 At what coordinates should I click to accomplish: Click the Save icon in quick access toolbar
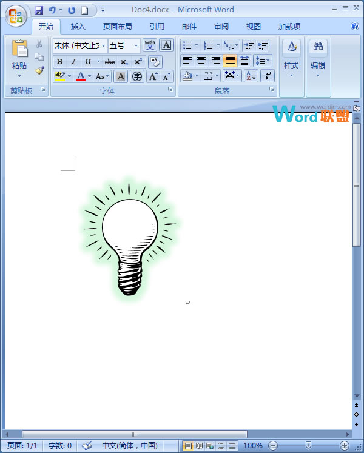pos(39,10)
